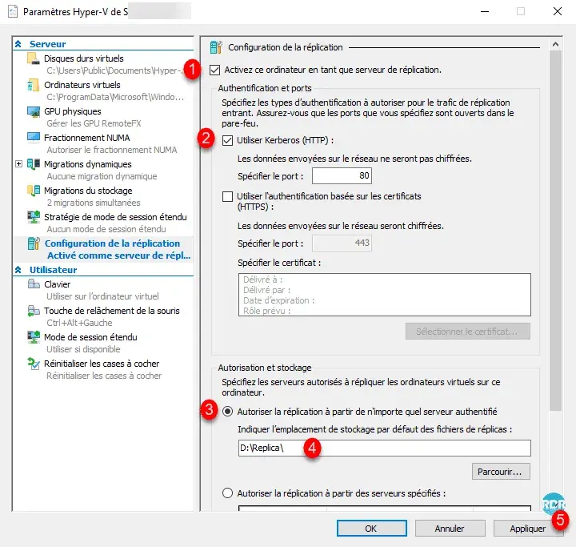Click the Parcourir... button

pos(501,470)
